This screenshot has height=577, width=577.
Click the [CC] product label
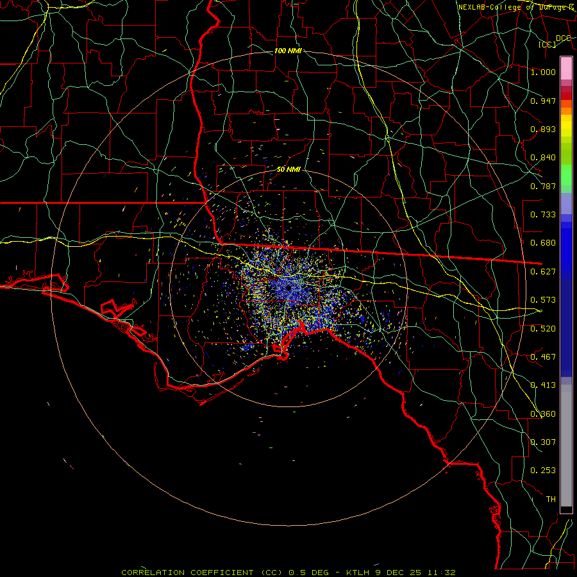click(x=548, y=44)
